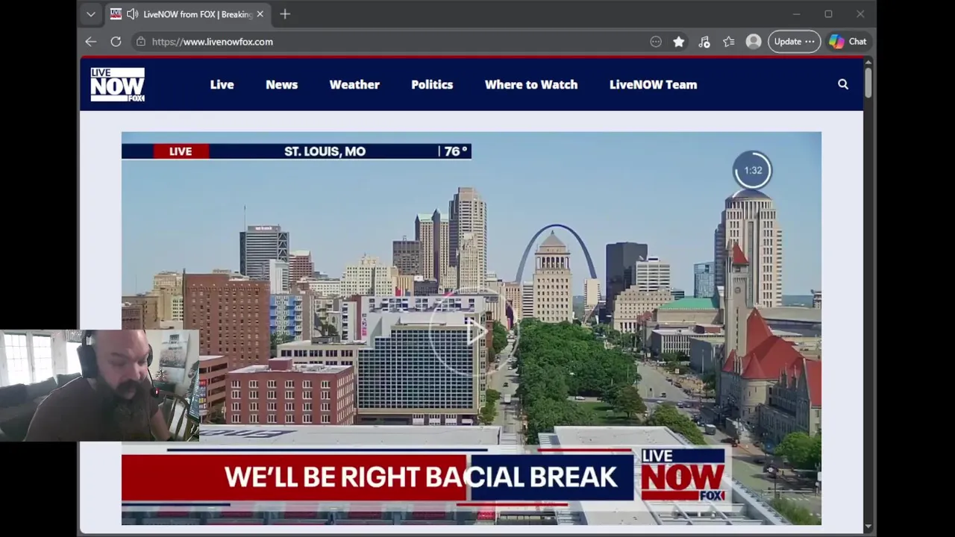Screen dimensions: 955x537
Task: Open the LiveNOW Team page
Action: pyautogui.click(x=653, y=84)
